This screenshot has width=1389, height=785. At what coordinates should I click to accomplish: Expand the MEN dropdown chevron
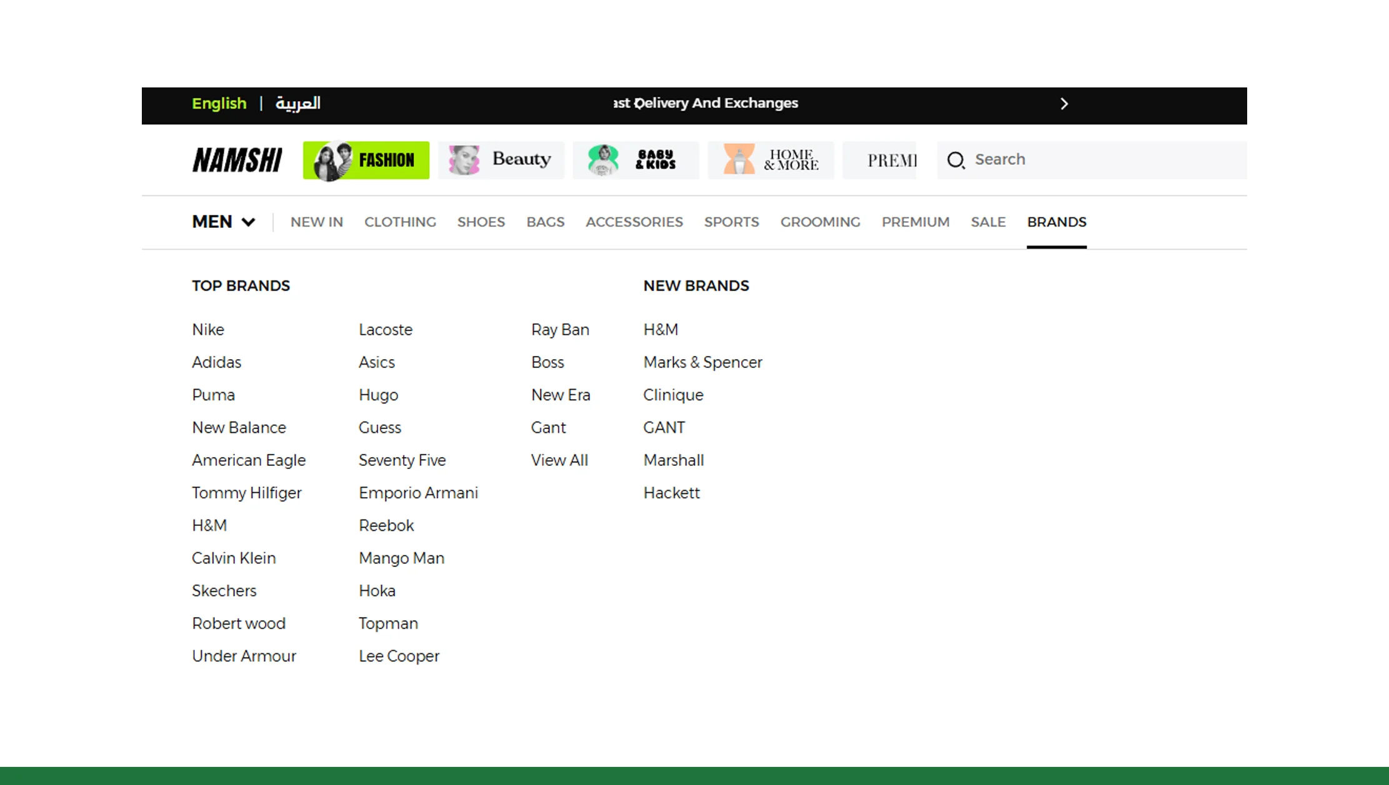click(x=248, y=222)
